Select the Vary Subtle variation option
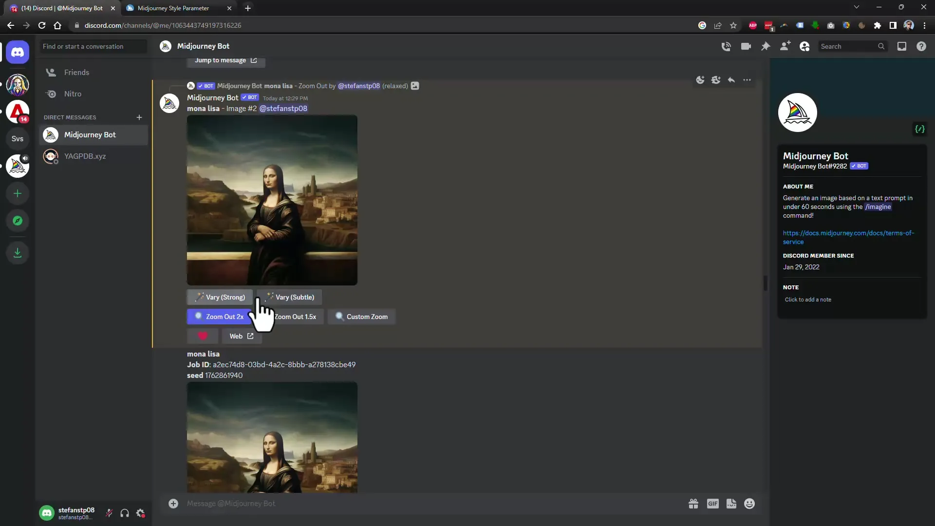This screenshot has height=526, width=935. [290, 297]
